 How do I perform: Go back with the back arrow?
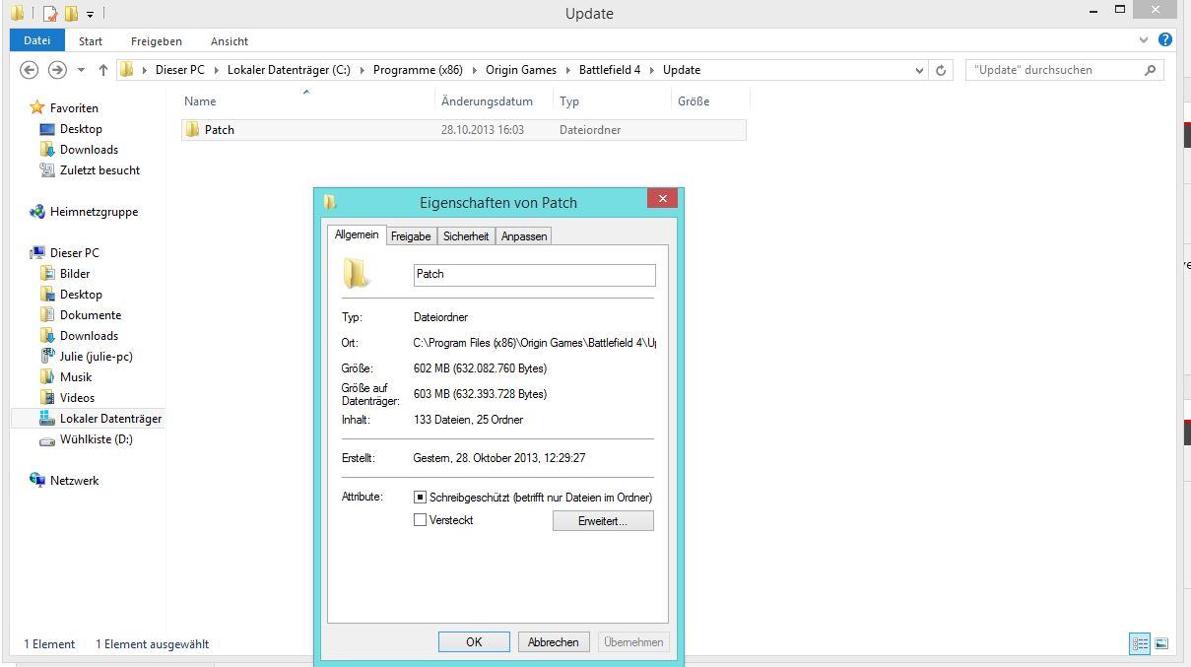coord(30,70)
